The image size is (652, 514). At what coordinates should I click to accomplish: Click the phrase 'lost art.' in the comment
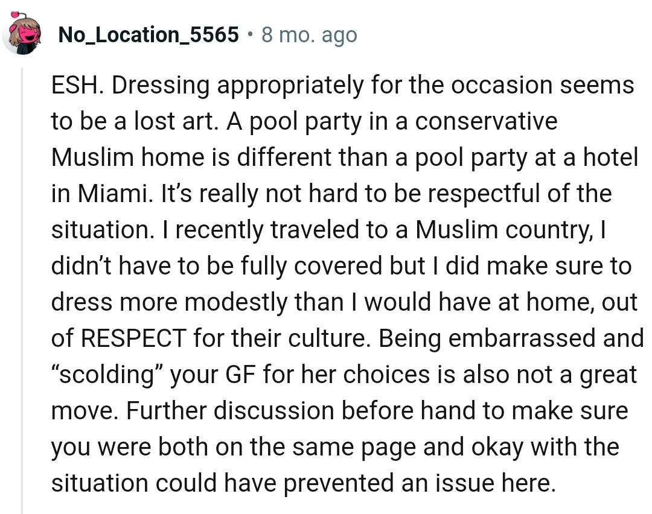click(x=176, y=121)
